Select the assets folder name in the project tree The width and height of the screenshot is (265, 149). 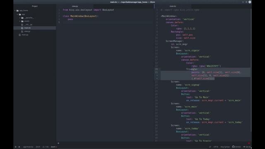click(x=26, y=21)
